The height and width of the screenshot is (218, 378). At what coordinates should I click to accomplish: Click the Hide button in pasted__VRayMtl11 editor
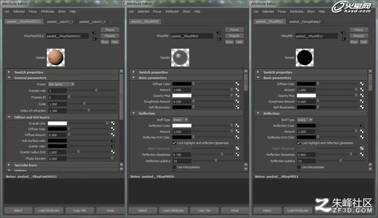363,42
